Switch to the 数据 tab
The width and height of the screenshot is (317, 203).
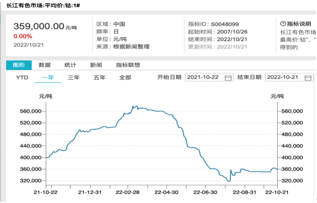45,65
